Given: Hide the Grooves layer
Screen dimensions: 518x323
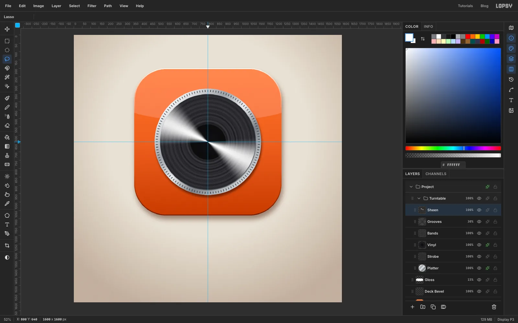Looking at the screenshot, I should (479, 222).
